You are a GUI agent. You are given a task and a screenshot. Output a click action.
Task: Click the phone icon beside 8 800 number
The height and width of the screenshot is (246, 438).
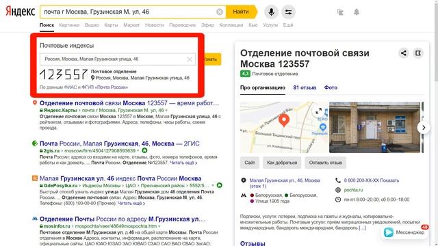(338, 180)
